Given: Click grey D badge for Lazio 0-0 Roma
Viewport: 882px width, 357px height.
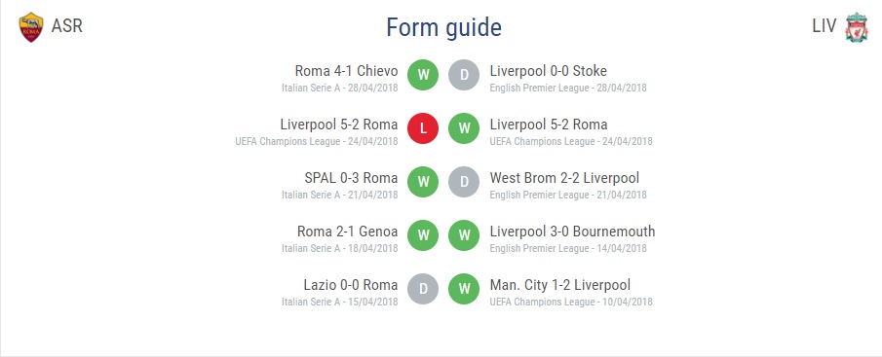Looking at the screenshot, I should (x=423, y=289).
